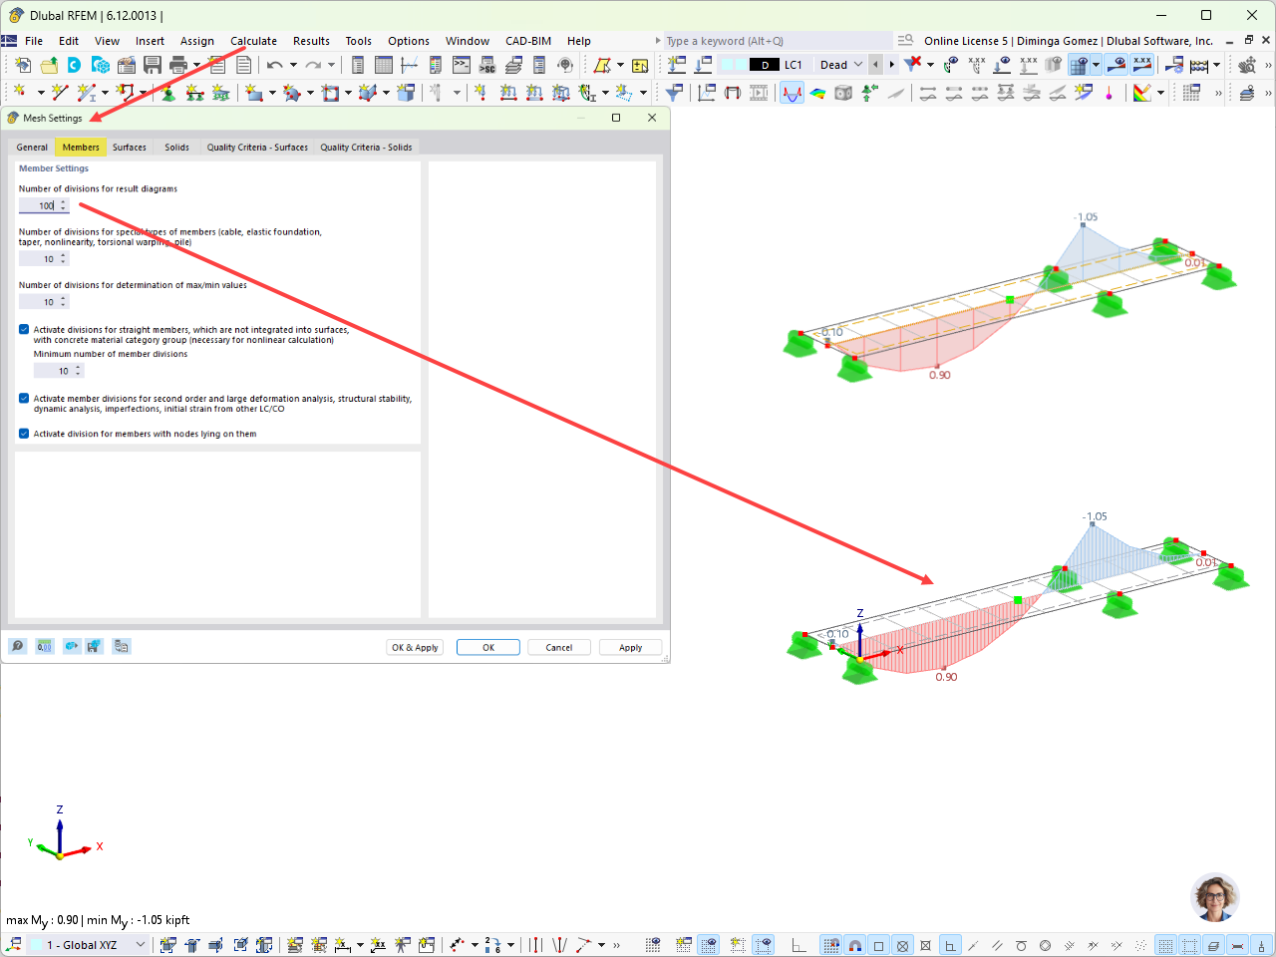Select the result diagrams display icon
Viewport: 1276px width, 957px height.
point(791,92)
